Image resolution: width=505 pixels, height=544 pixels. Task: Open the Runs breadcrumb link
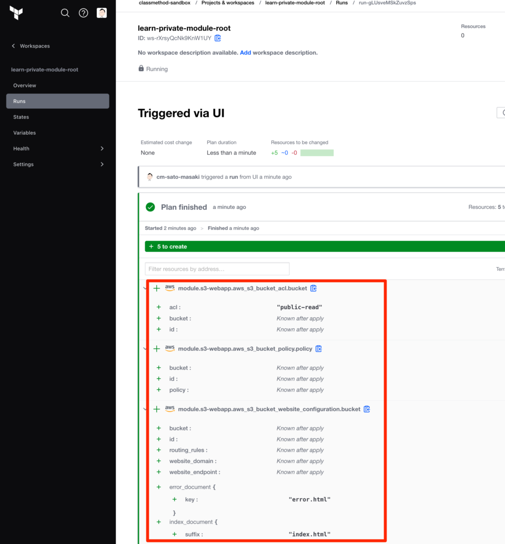pyautogui.click(x=341, y=3)
